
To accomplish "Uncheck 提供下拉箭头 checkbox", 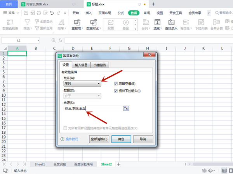I will point(116,91).
